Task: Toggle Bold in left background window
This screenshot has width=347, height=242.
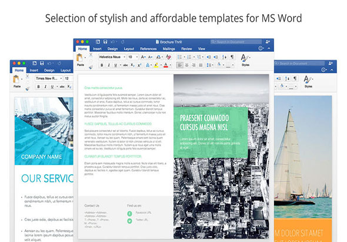Action: click(x=38, y=87)
